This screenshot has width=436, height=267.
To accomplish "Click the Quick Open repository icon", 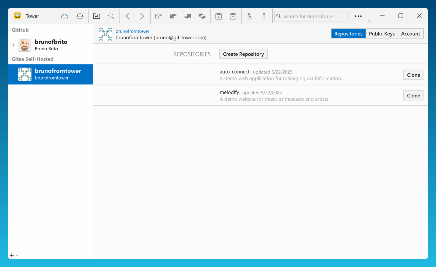I will pyautogui.click(x=97, y=16).
